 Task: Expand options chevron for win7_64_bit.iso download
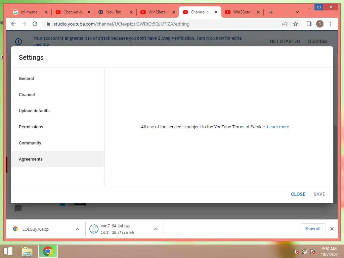156,229
